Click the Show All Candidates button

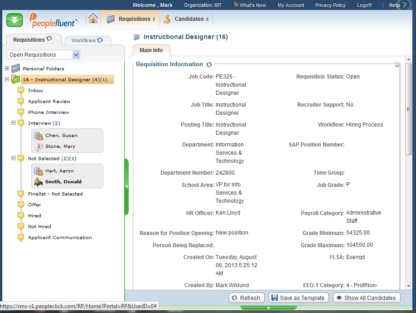point(366,298)
